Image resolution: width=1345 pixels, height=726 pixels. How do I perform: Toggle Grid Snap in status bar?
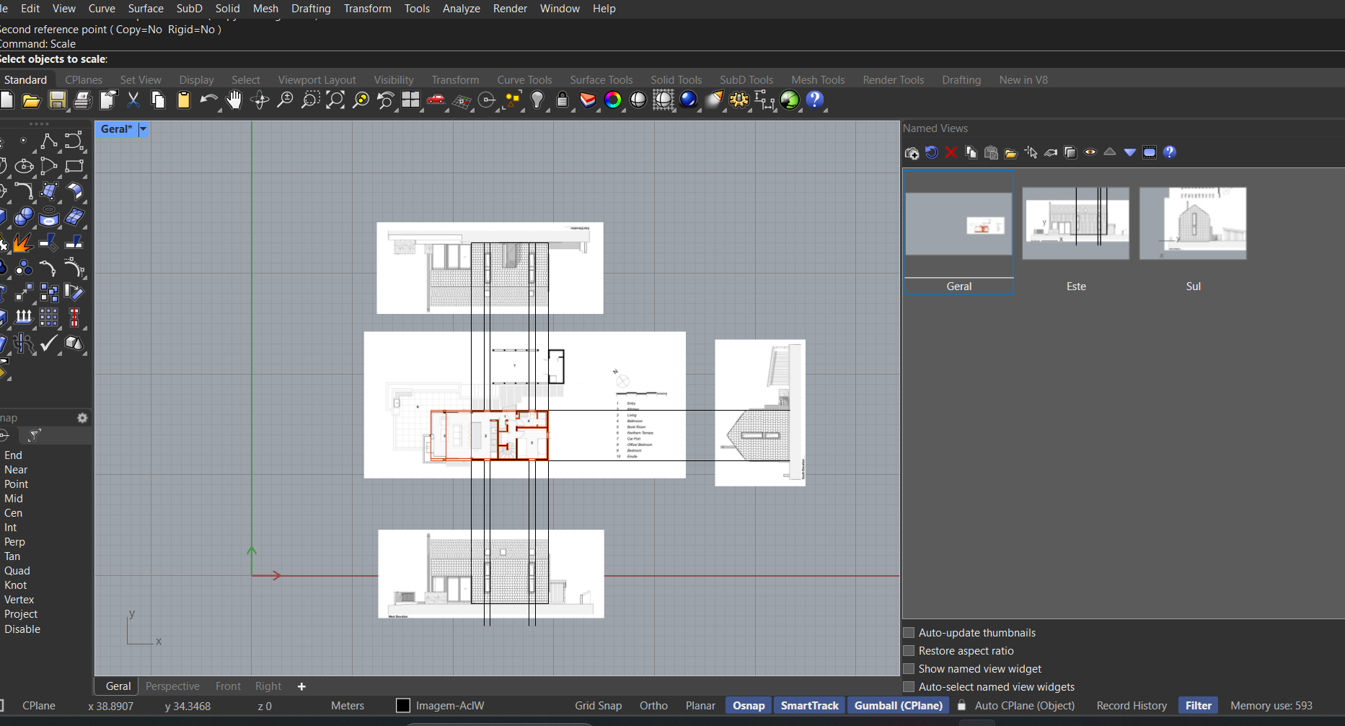[x=598, y=706]
